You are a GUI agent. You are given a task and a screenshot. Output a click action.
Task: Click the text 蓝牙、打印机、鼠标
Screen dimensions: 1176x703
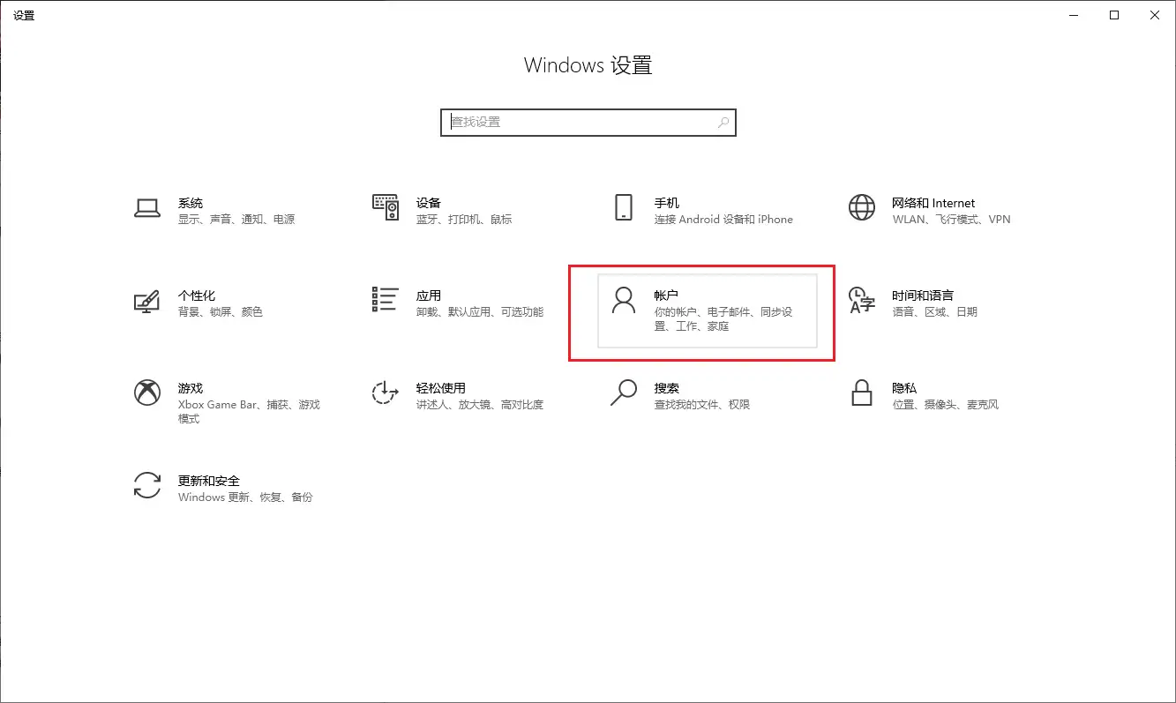pyautogui.click(x=464, y=220)
